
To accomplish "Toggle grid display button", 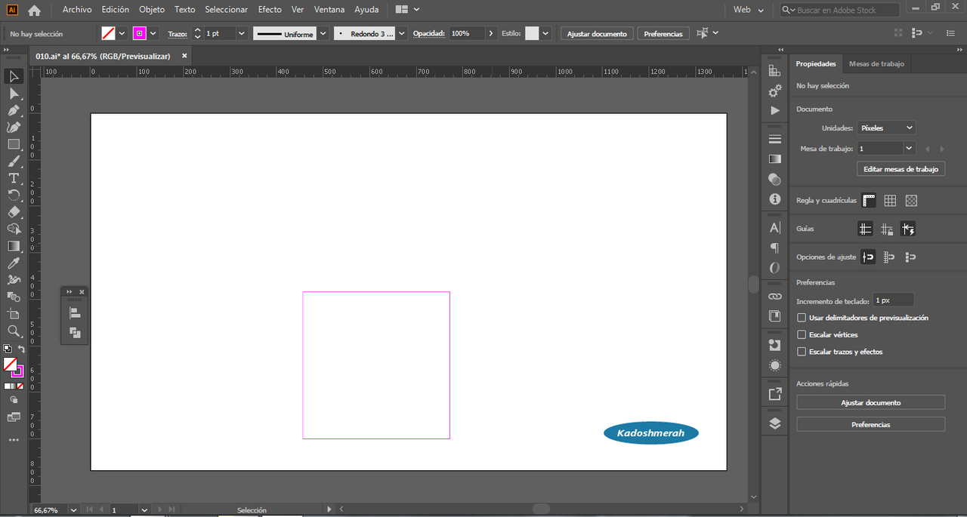I will pyautogui.click(x=890, y=201).
